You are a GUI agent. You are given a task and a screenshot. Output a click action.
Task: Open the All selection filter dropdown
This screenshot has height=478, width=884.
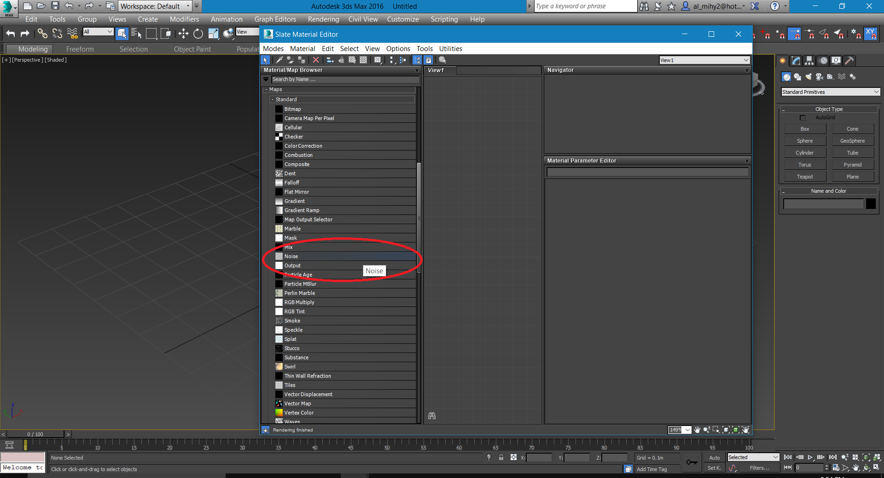[x=98, y=32]
